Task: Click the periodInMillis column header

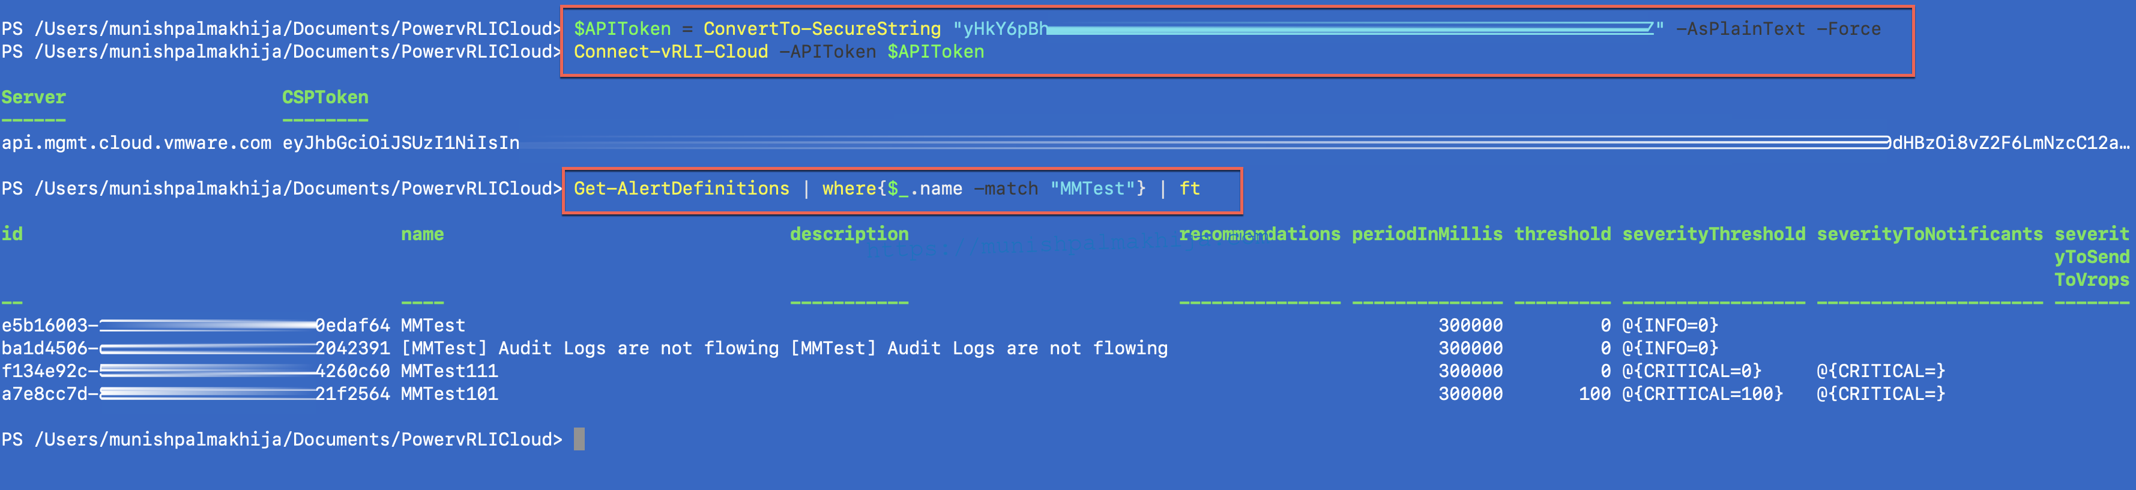Action: point(1427,235)
